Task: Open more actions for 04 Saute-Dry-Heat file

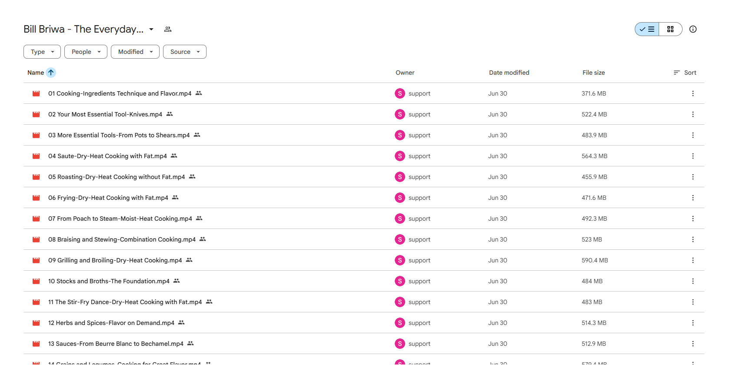Action: click(x=693, y=156)
